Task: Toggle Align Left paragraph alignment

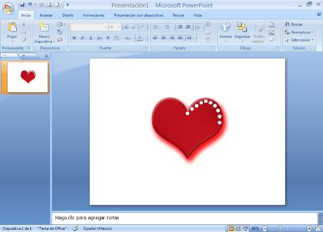Action: coord(155,38)
